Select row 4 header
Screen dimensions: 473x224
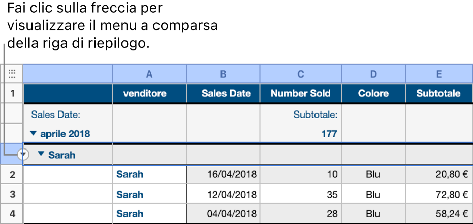click(12, 213)
